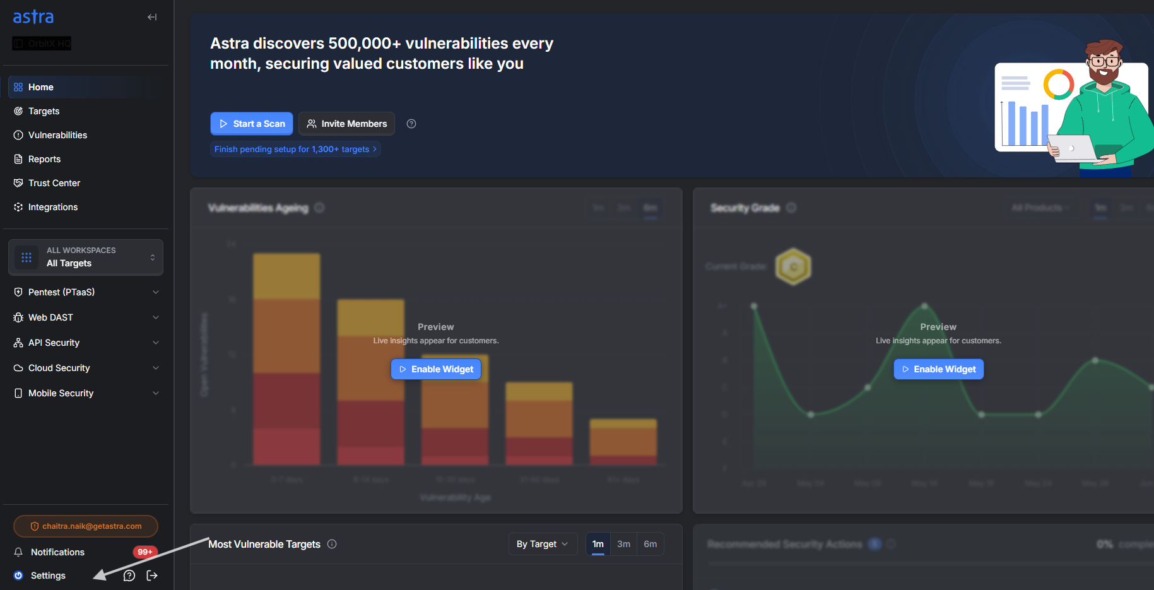Image resolution: width=1154 pixels, height=590 pixels.
Task: Click the chaitra.naik@getastra.com account badge
Action: (x=86, y=526)
